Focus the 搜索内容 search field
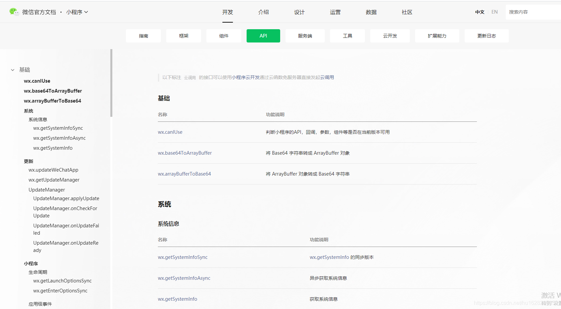 tap(533, 12)
